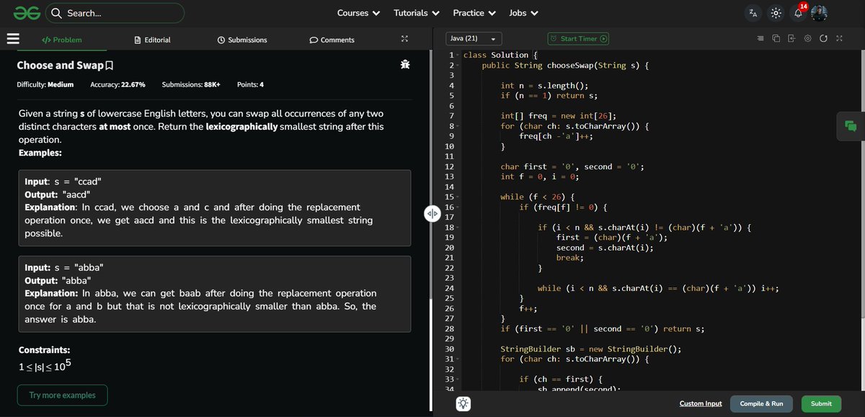Expand the Practice menu

click(474, 13)
